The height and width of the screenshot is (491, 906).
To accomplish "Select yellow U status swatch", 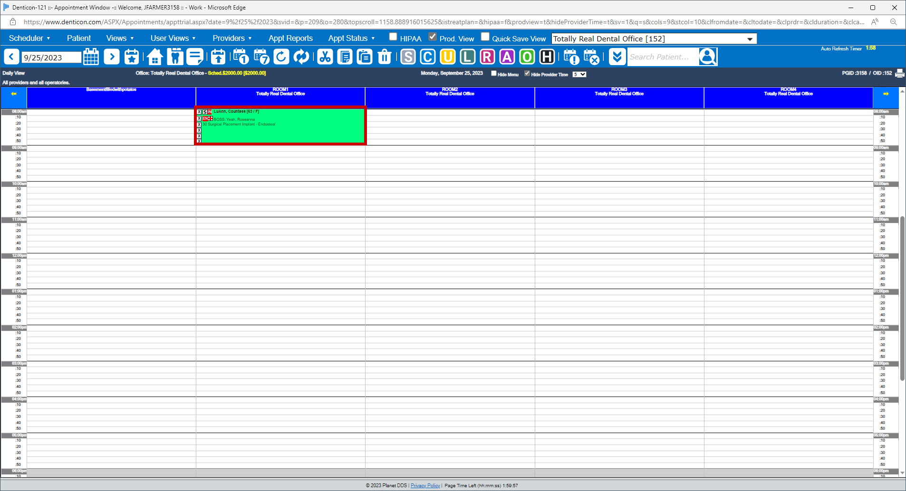I will click(x=448, y=57).
